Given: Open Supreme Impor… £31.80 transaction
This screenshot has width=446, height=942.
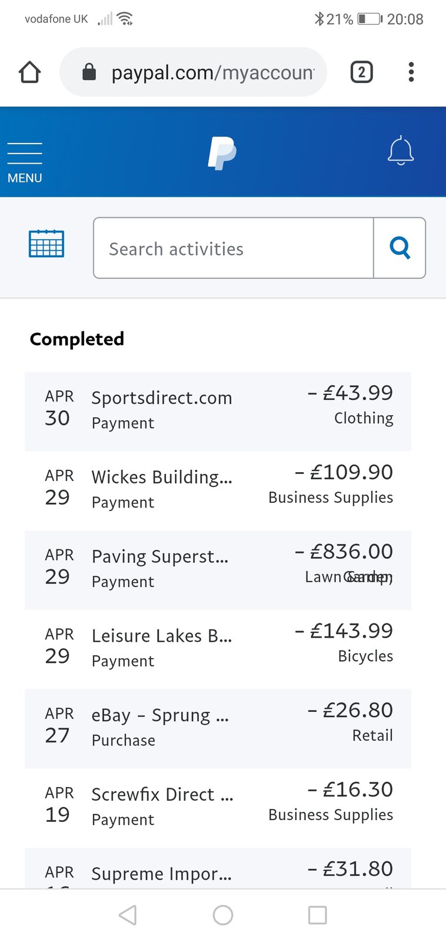Looking at the screenshot, I should [218, 868].
